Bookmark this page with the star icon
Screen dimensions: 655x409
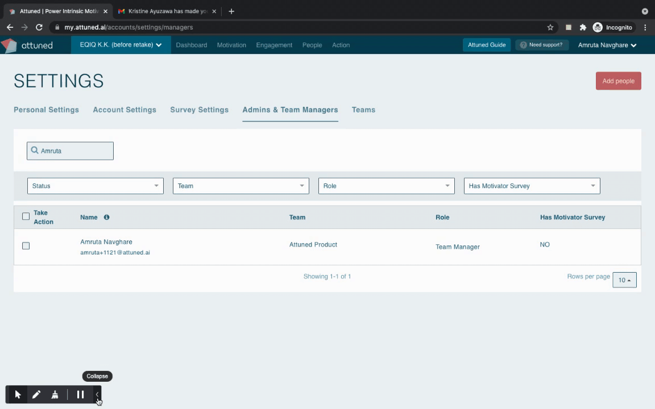[x=550, y=27]
